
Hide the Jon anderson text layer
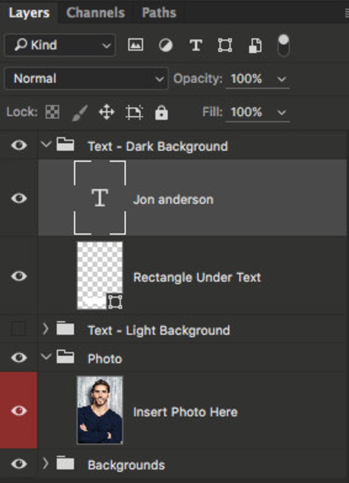click(x=19, y=198)
